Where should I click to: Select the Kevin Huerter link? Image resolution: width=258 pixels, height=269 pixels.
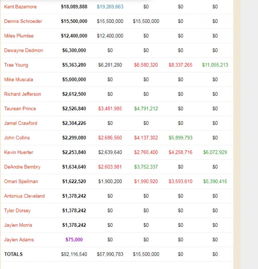coord(18,152)
